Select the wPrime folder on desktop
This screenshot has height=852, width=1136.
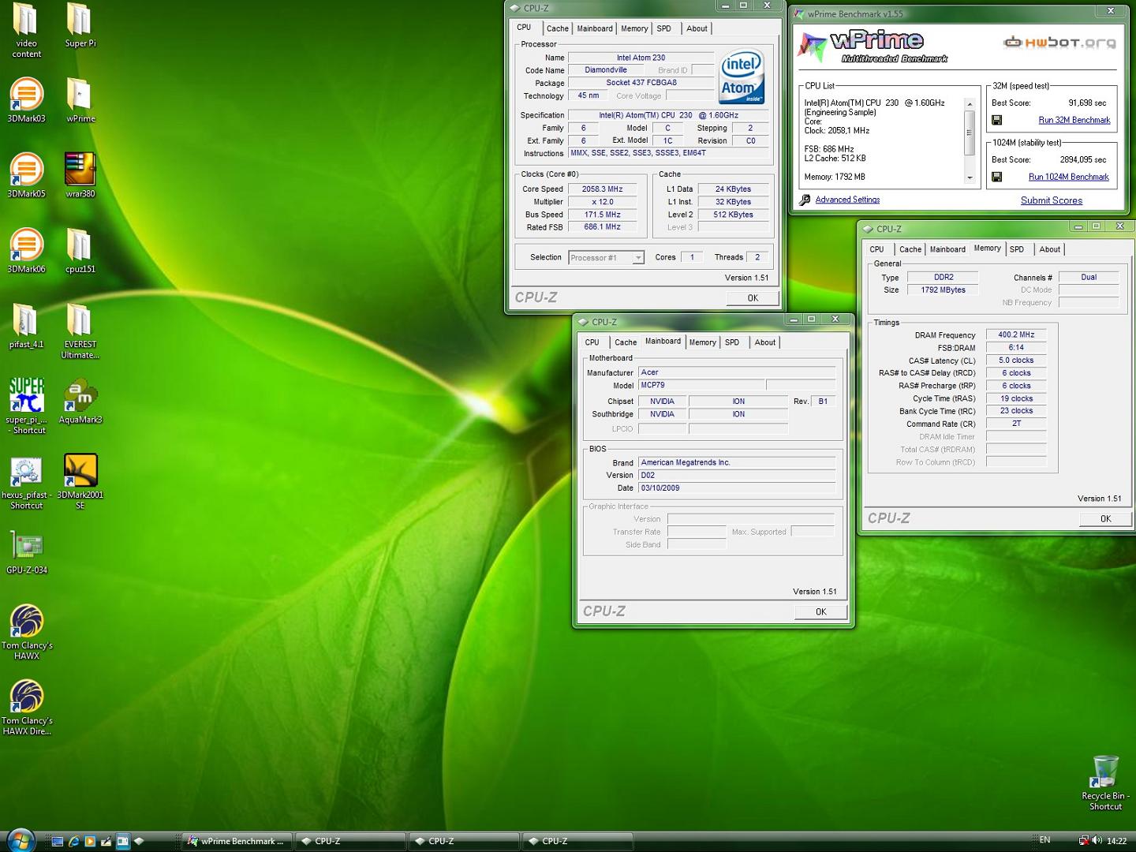coord(80,99)
